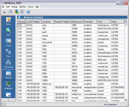Select the row with task Carthago.exe

[x=71, y=77]
